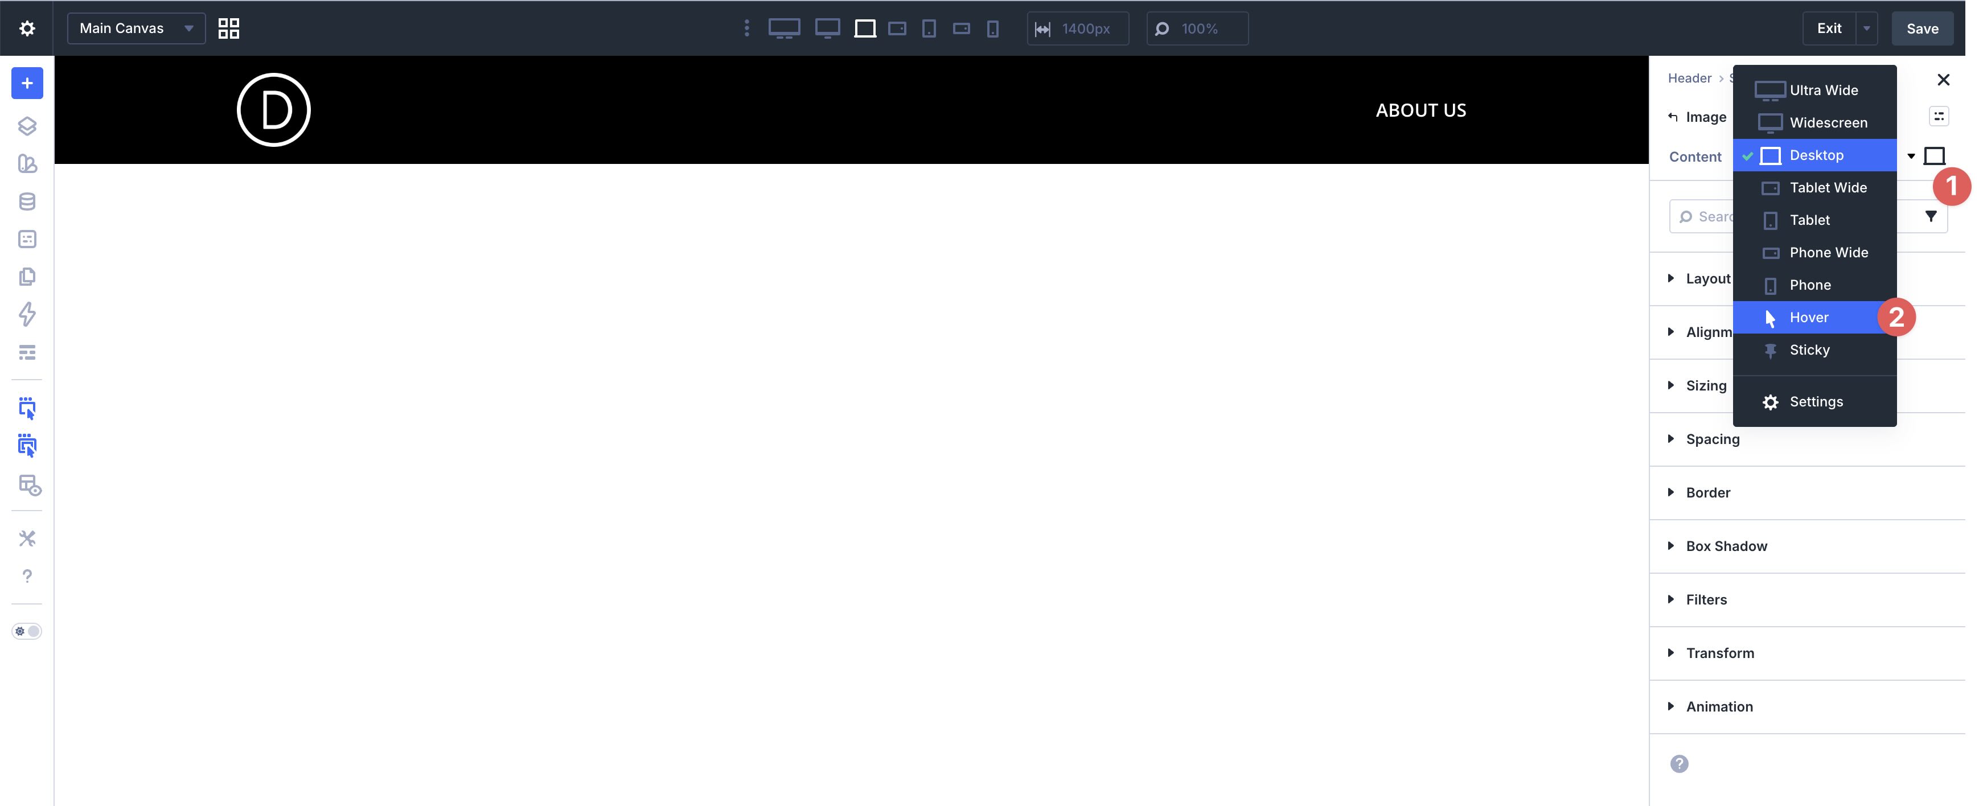Toggle the switch at bottom of left sidebar

point(27,631)
